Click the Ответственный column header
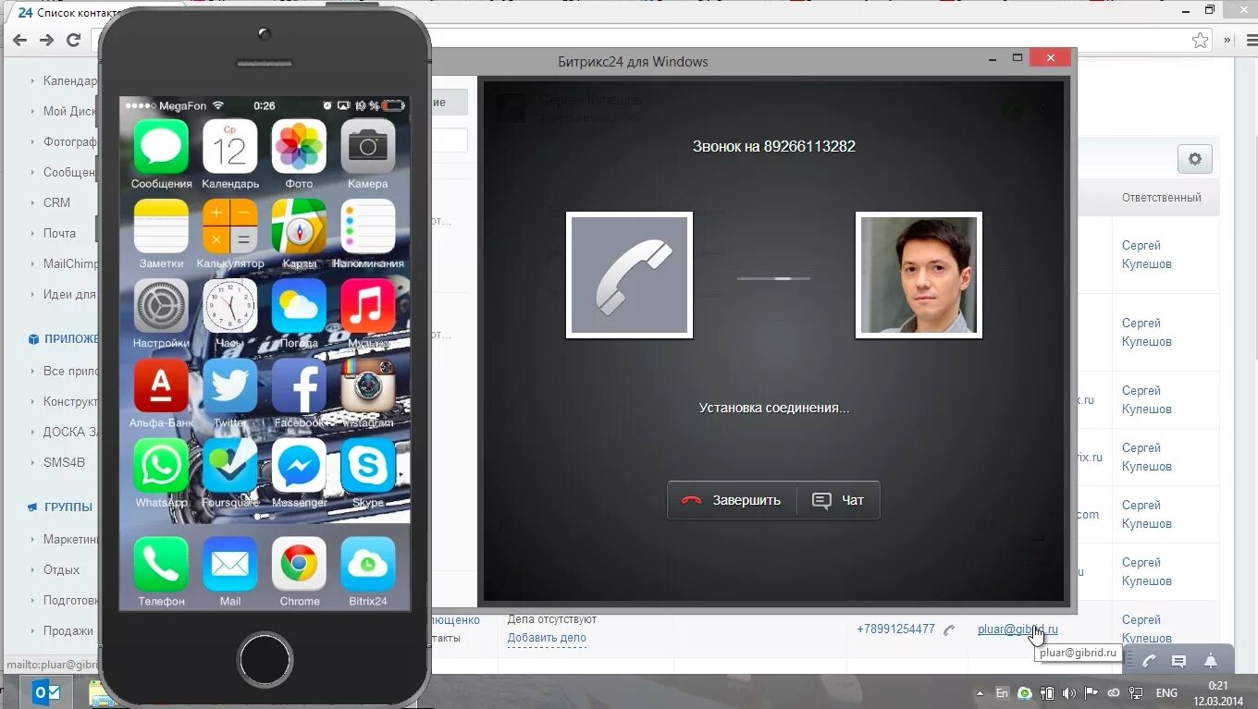 (1162, 197)
